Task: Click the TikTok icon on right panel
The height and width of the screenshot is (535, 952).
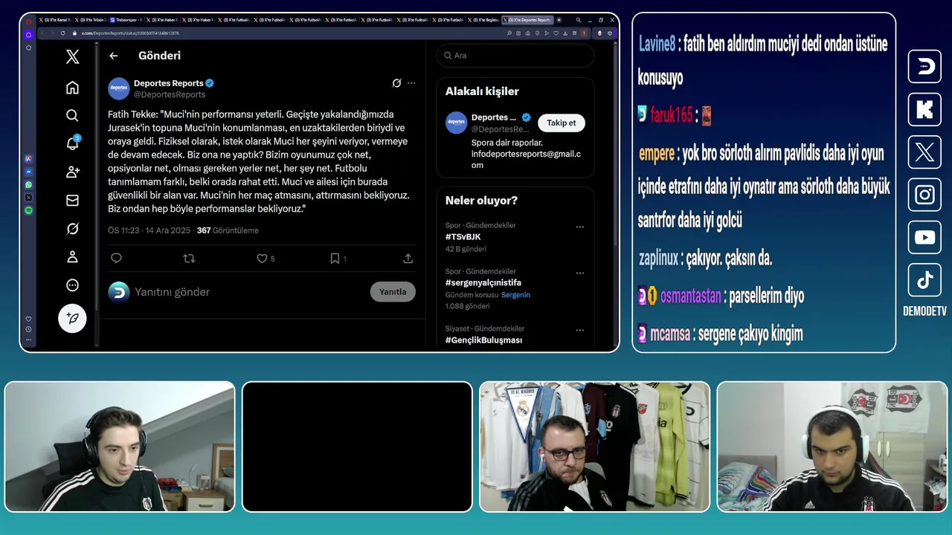Action: tap(924, 280)
